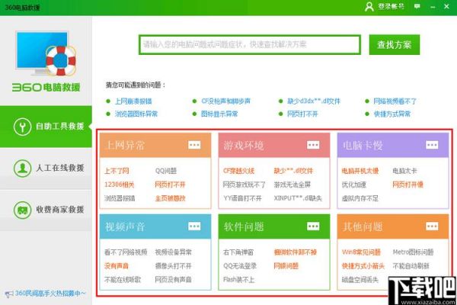
Task: Click the 电脑卡慢 category header
Action: tap(393, 145)
